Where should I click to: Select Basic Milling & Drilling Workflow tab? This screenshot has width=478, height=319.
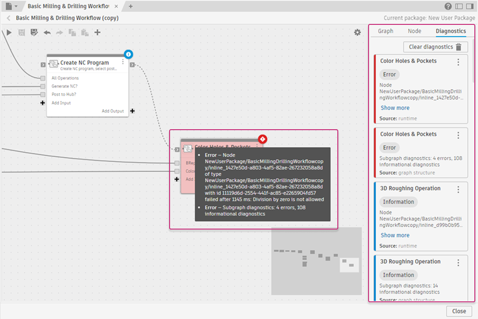tap(68, 6)
